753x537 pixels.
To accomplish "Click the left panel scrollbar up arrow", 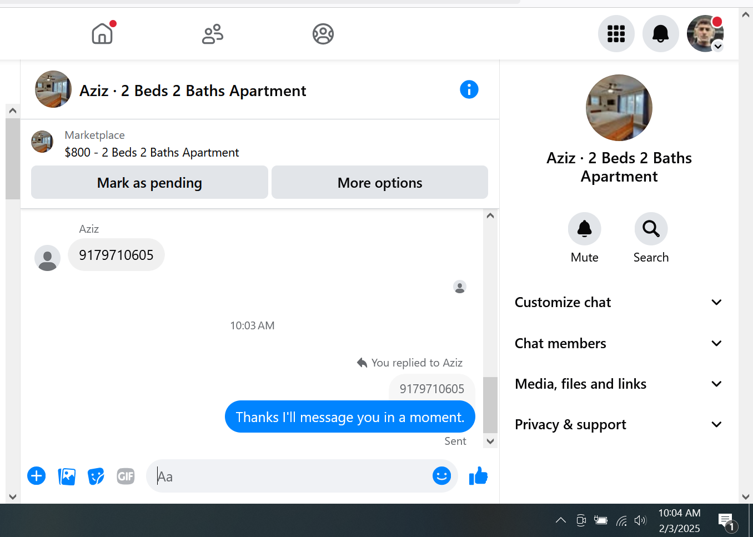I will pos(13,111).
